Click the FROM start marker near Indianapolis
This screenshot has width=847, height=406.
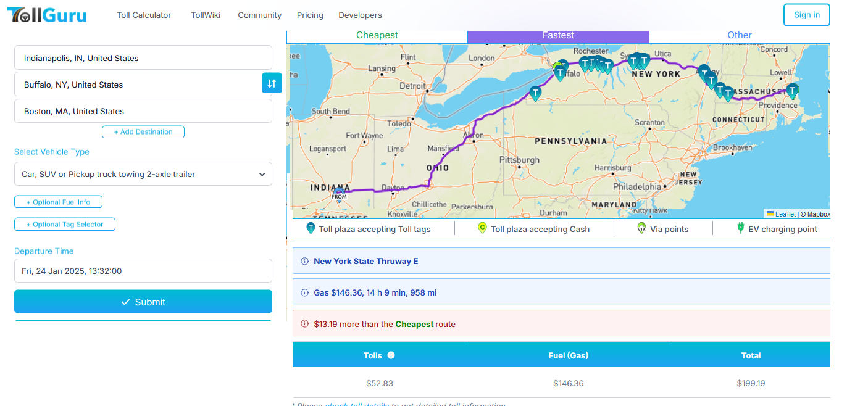(x=339, y=195)
